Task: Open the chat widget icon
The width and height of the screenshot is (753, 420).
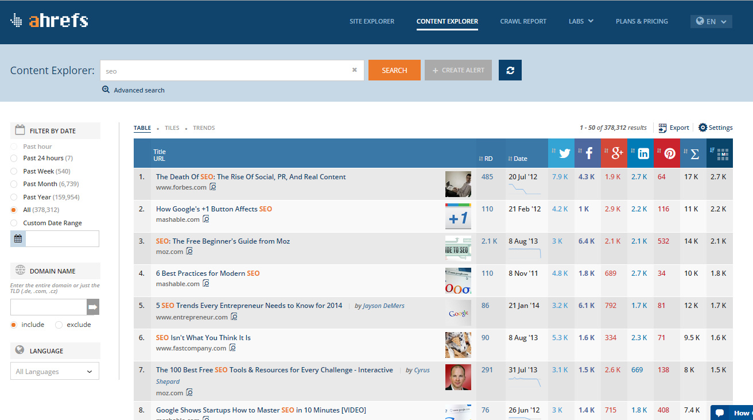Action: tap(720, 413)
